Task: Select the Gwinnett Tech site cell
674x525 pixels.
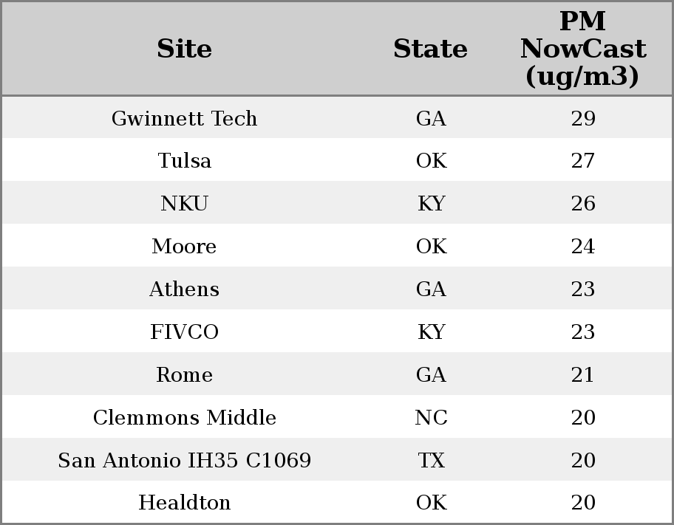Action: pos(185,118)
